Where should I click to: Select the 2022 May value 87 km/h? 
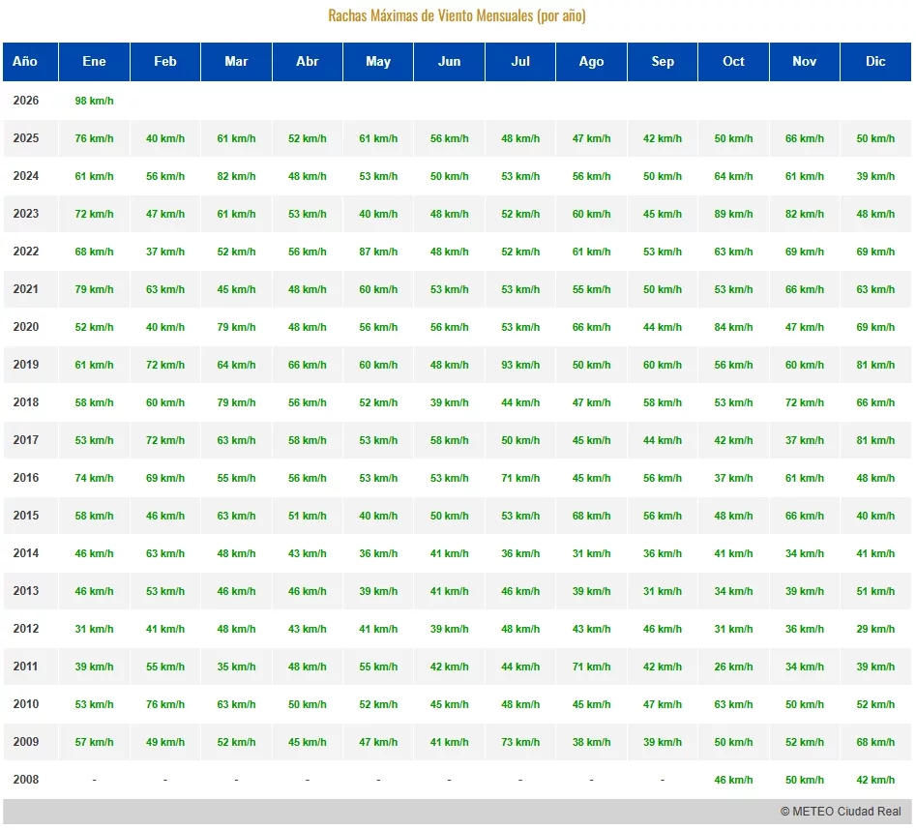click(x=378, y=252)
